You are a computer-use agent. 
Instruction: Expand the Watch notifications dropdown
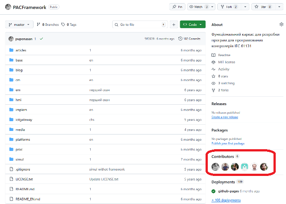(x=211, y=7)
